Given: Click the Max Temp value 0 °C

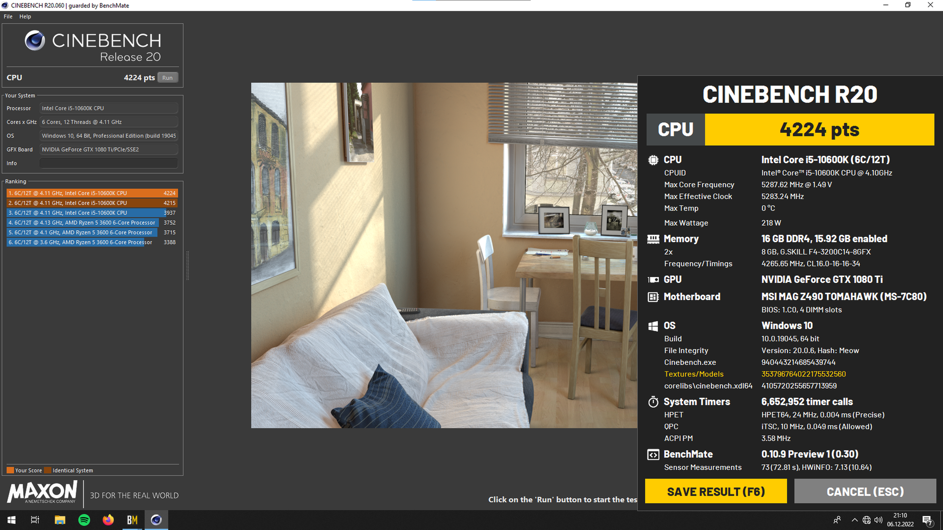Looking at the screenshot, I should point(768,209).
